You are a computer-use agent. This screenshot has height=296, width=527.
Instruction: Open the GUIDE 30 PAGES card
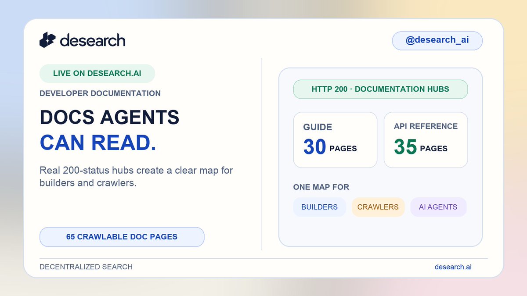click(335, 140)
